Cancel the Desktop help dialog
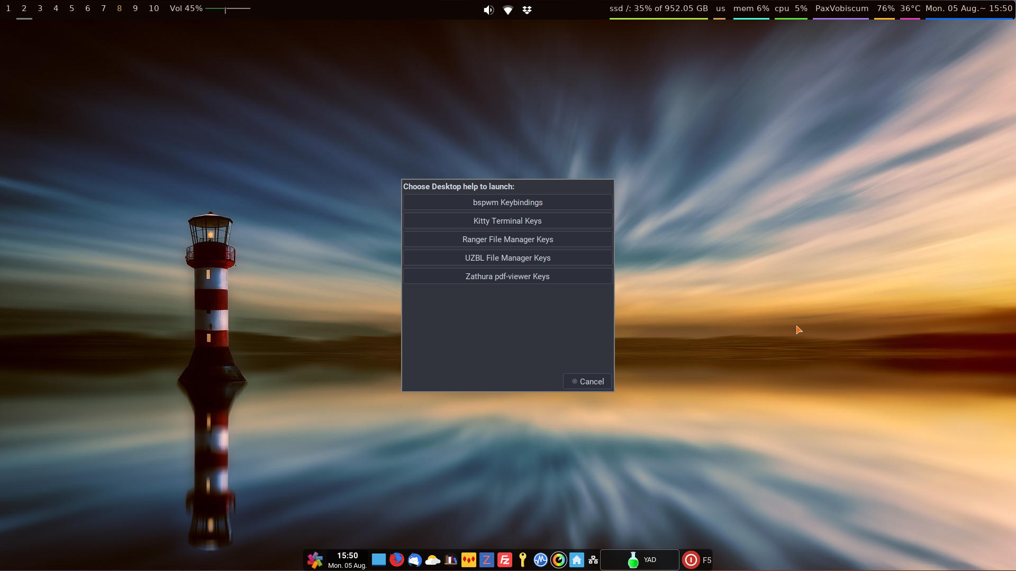Image resolution: width=1016 pixels, height=571 pixels. click(587, 382)
